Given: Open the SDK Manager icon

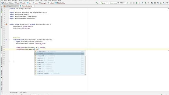Looking at the screenshot, I should [x=164, y=3].
